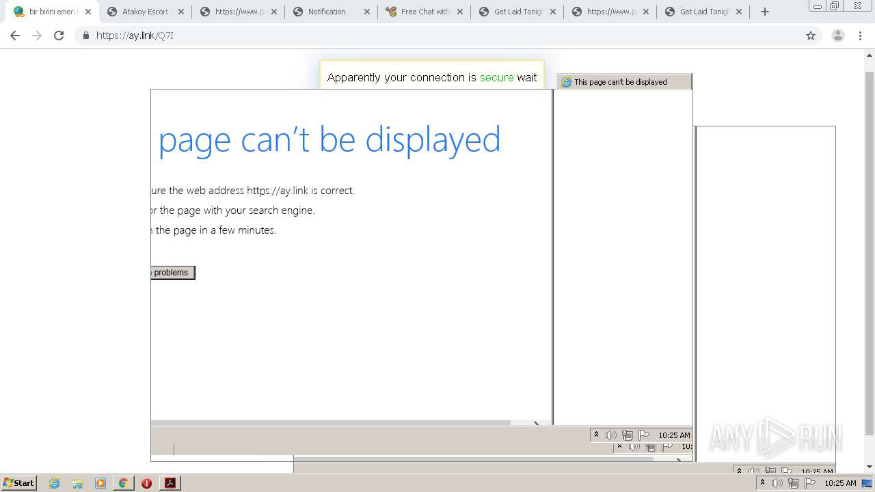This screenshot has width=875, height=492.
Task: Open the Adobe Reader taskbar icon
Action: 170,483
